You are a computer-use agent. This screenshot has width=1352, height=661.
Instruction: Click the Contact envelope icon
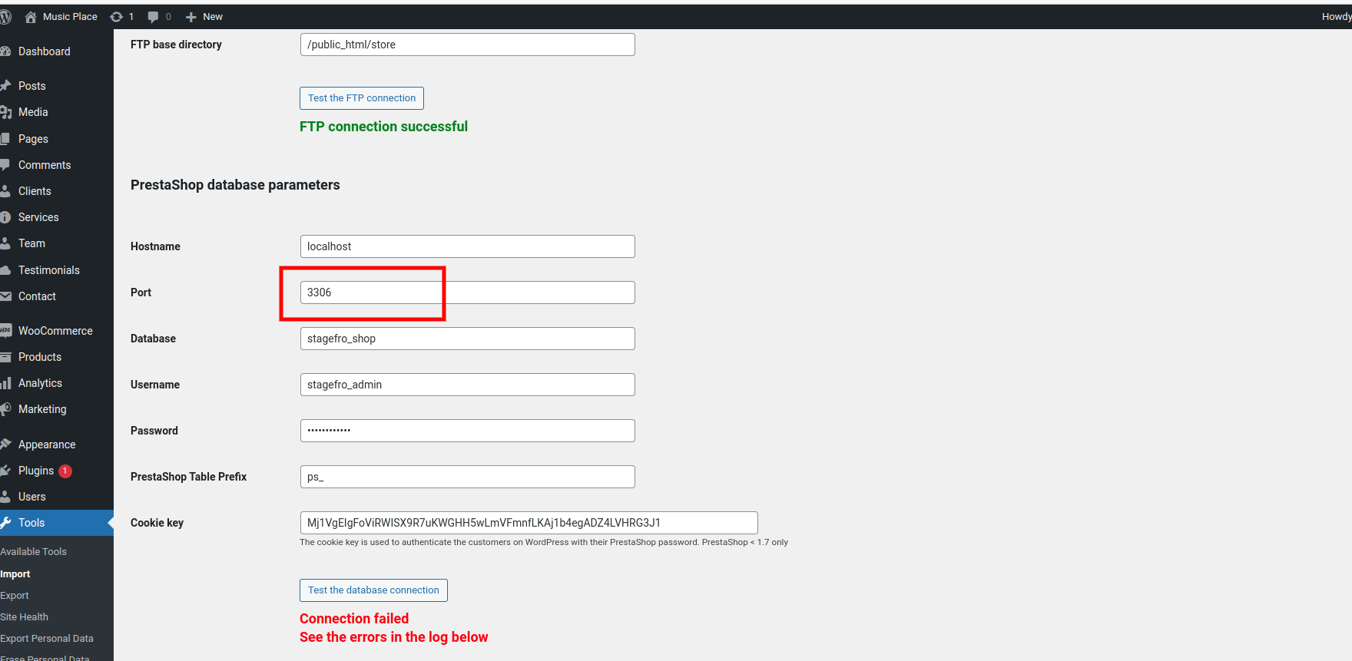[x=5, y=296]
